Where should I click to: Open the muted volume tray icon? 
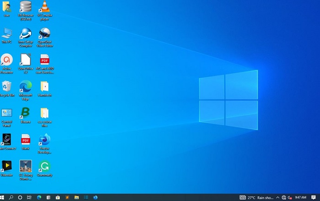tap(289, 197)
